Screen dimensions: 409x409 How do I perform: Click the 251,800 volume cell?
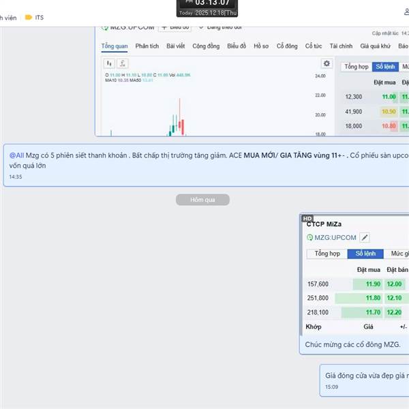click(318, 298)
